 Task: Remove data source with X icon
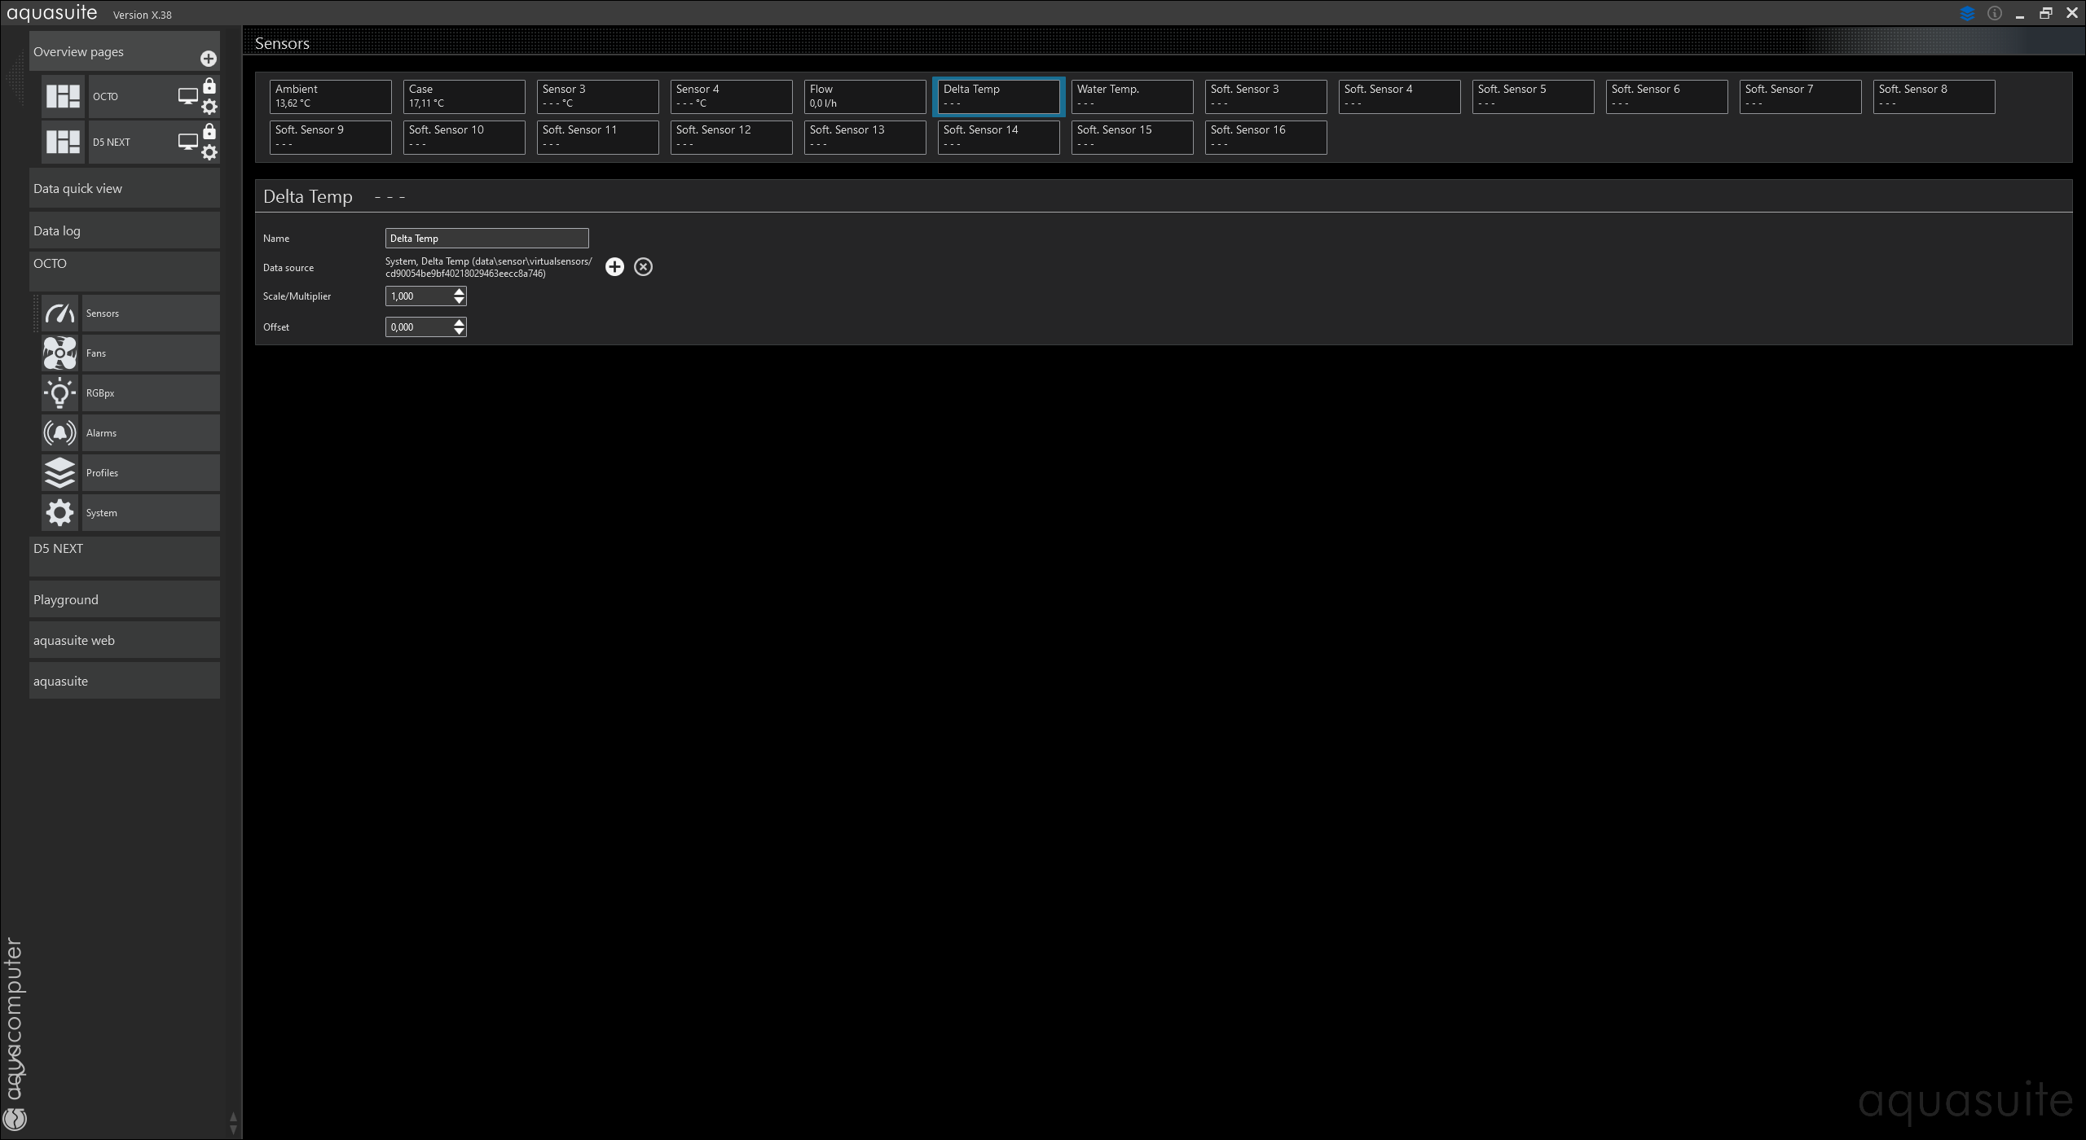coord(643,267)
